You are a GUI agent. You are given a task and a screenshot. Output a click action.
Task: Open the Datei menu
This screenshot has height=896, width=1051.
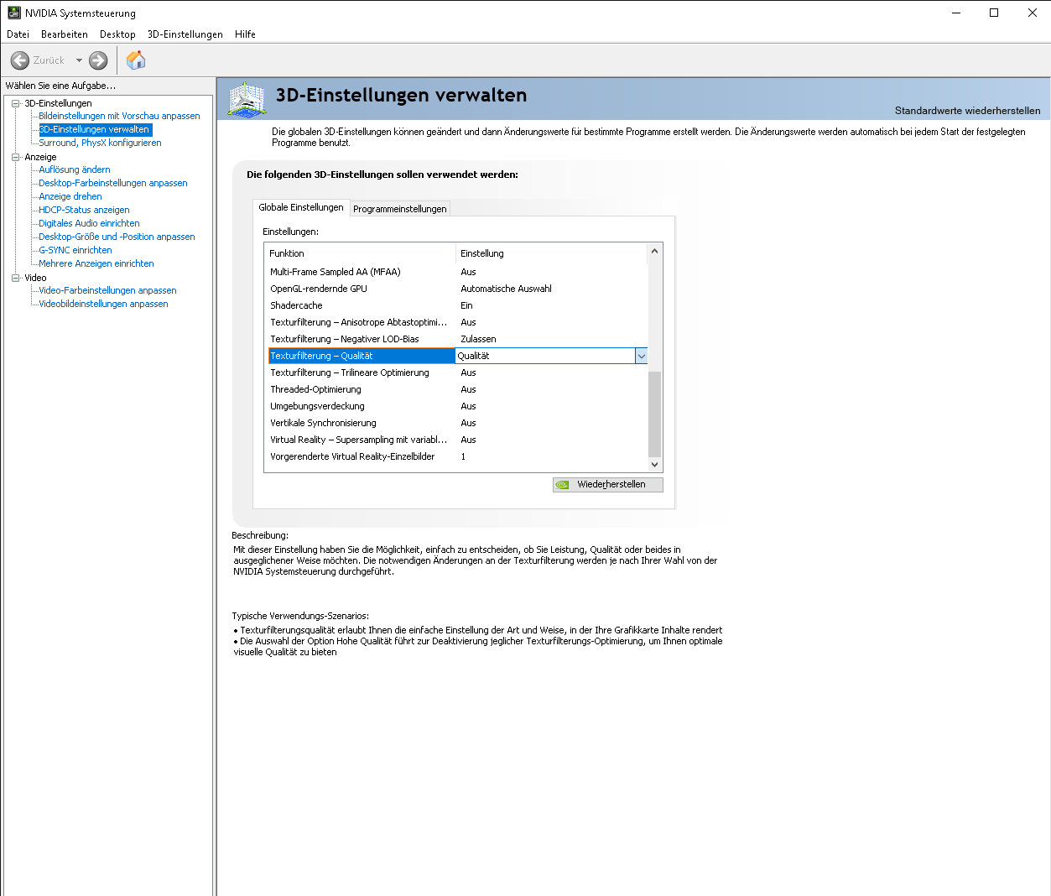pyautogui.click(x=18, y=34)
